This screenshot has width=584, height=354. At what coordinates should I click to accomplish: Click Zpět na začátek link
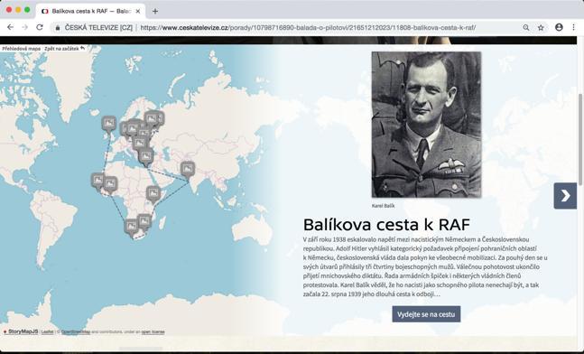click(x=64, y=49)
